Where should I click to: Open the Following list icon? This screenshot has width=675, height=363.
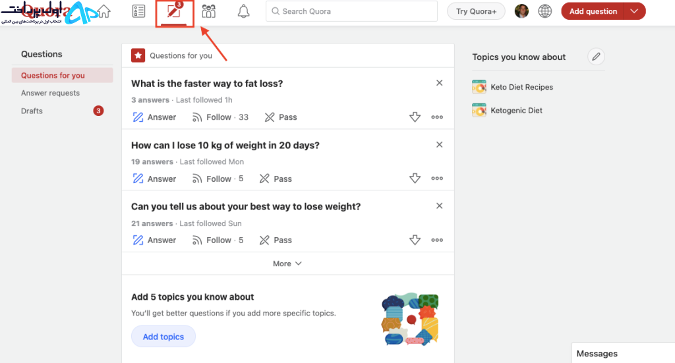(x=138, y=11)
